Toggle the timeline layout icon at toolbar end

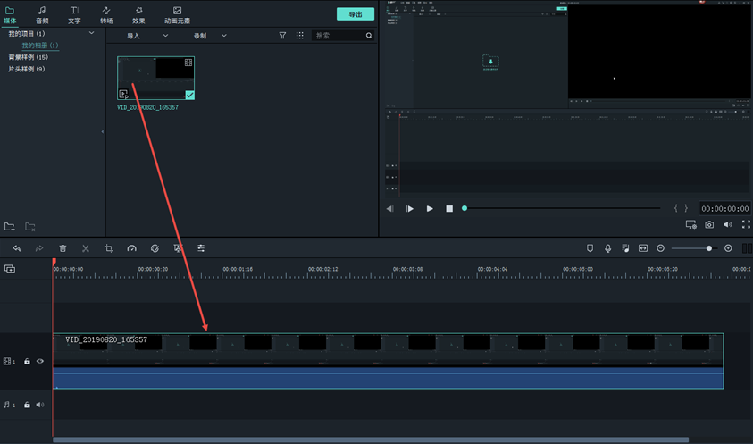[747, 248]
